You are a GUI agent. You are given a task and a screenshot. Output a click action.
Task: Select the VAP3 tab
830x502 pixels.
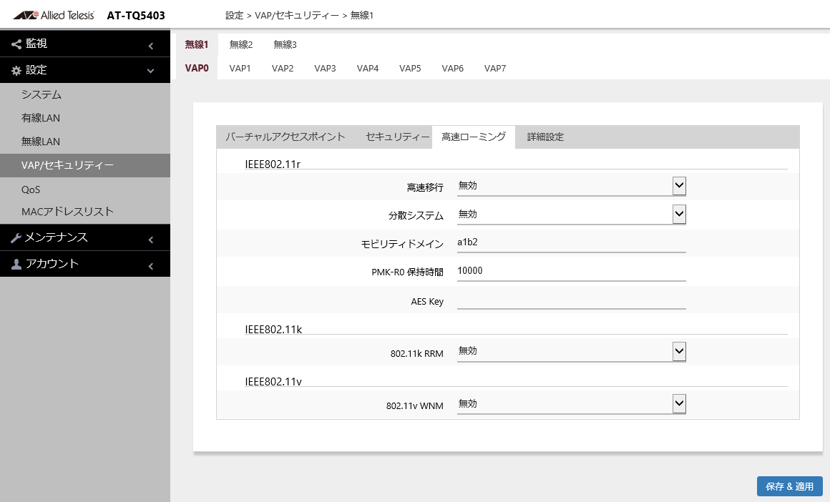(325, 68)
